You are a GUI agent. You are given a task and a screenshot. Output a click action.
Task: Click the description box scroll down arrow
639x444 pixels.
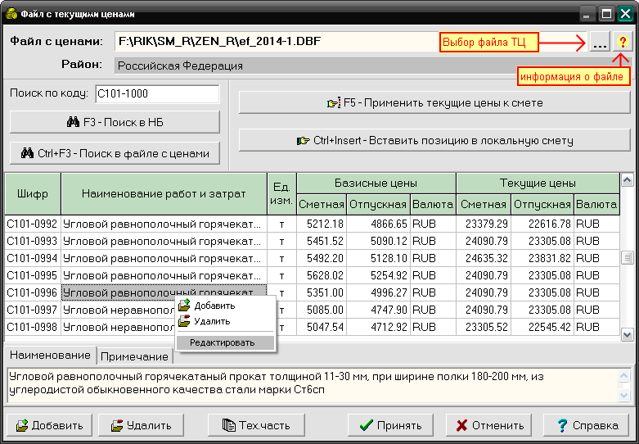point(624,395)
